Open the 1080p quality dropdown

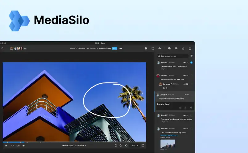click(x=134, y=146)
